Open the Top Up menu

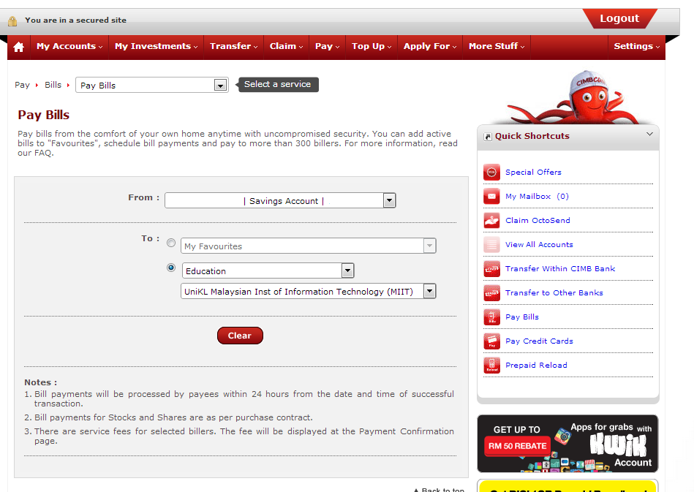point(371,47)
